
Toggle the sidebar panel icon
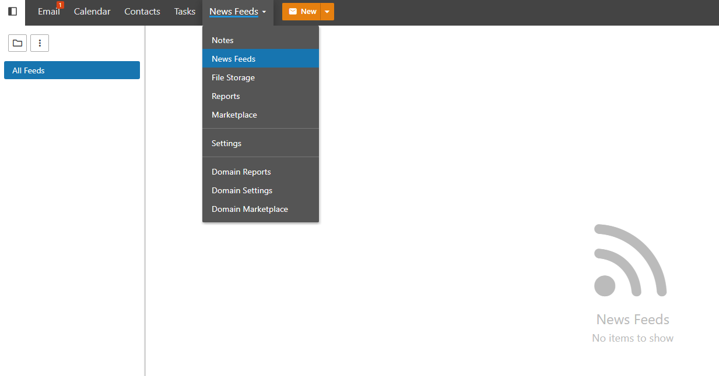click(x=12, y=12)
